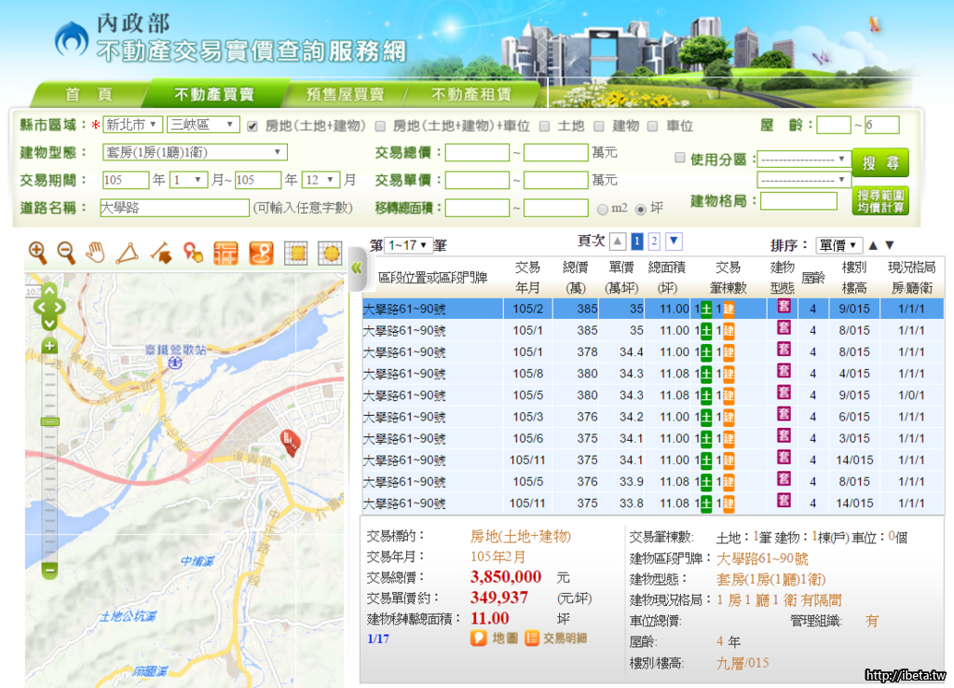954x688 pixels.
Task: Activate the hand pan tool
Action: (x=96, y=252)
